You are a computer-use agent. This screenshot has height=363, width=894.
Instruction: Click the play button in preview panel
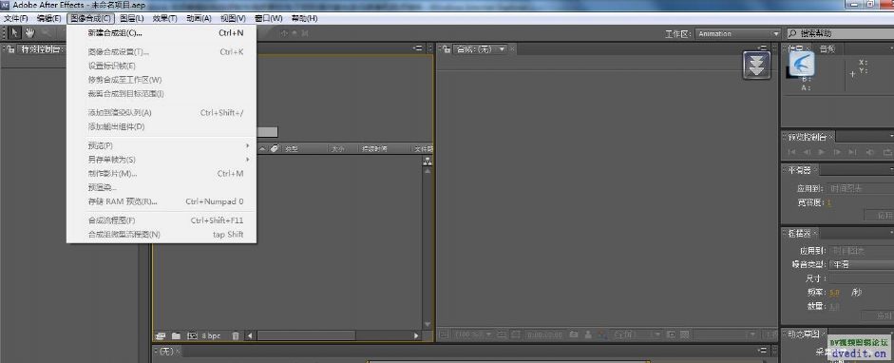pyautogui.click(x=822, y=152)
